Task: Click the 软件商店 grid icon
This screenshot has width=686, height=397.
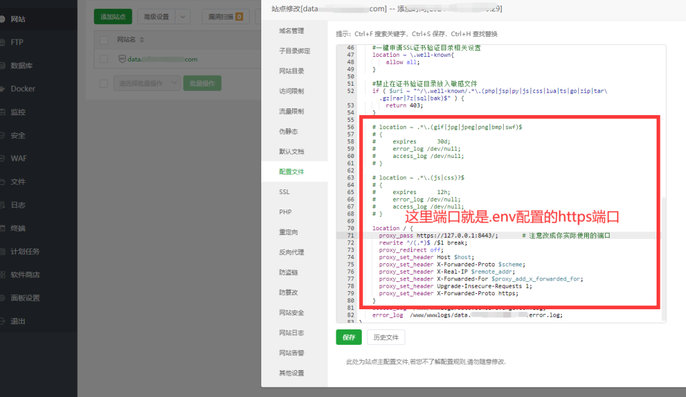Action: tap(2, 274)
